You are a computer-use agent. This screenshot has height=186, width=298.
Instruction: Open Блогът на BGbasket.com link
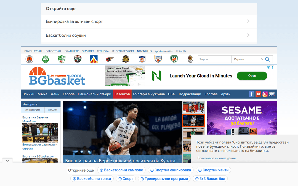pyautogui.click(x=39, y=157)
